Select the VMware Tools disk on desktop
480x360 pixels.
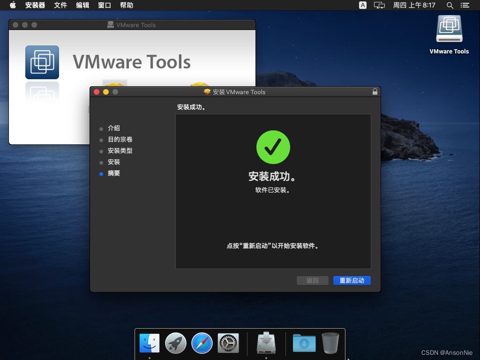coord(449,35)
